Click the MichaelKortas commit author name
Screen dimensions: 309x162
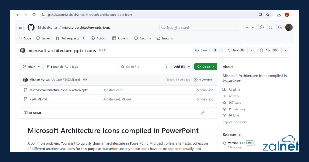click(x=40, y=80)
